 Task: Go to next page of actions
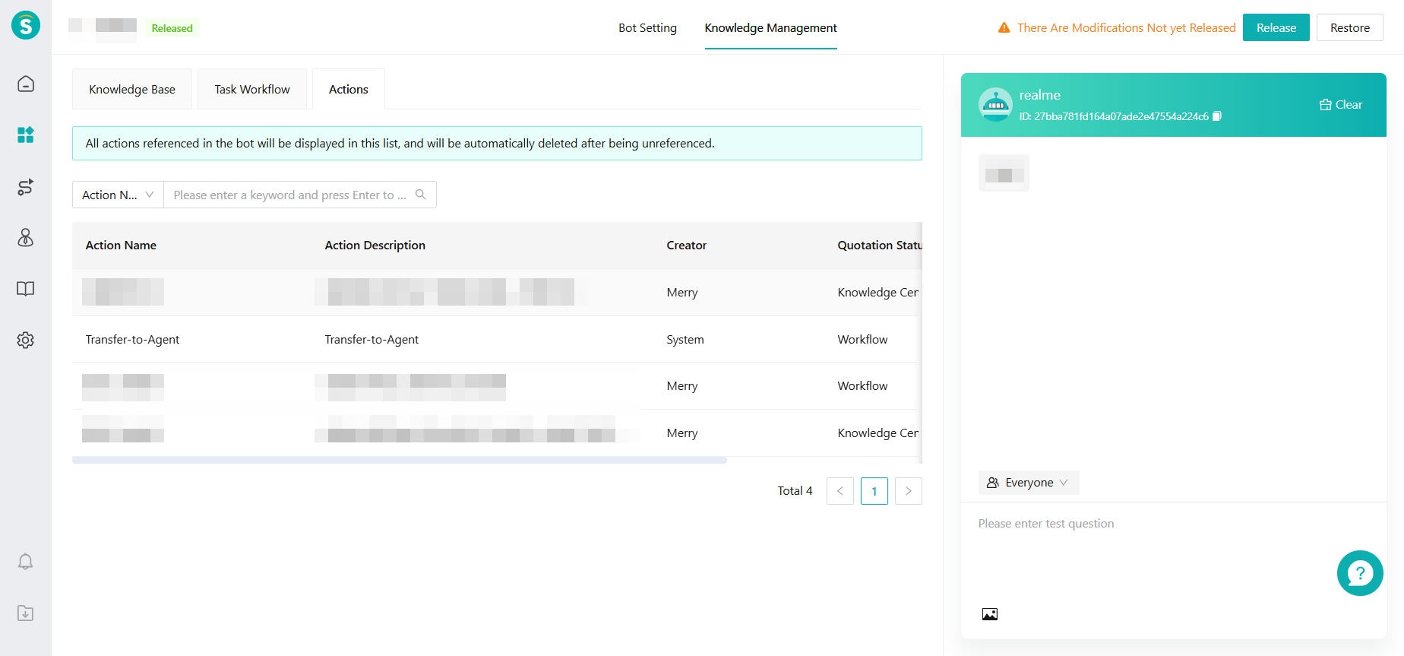pos(908,491)
